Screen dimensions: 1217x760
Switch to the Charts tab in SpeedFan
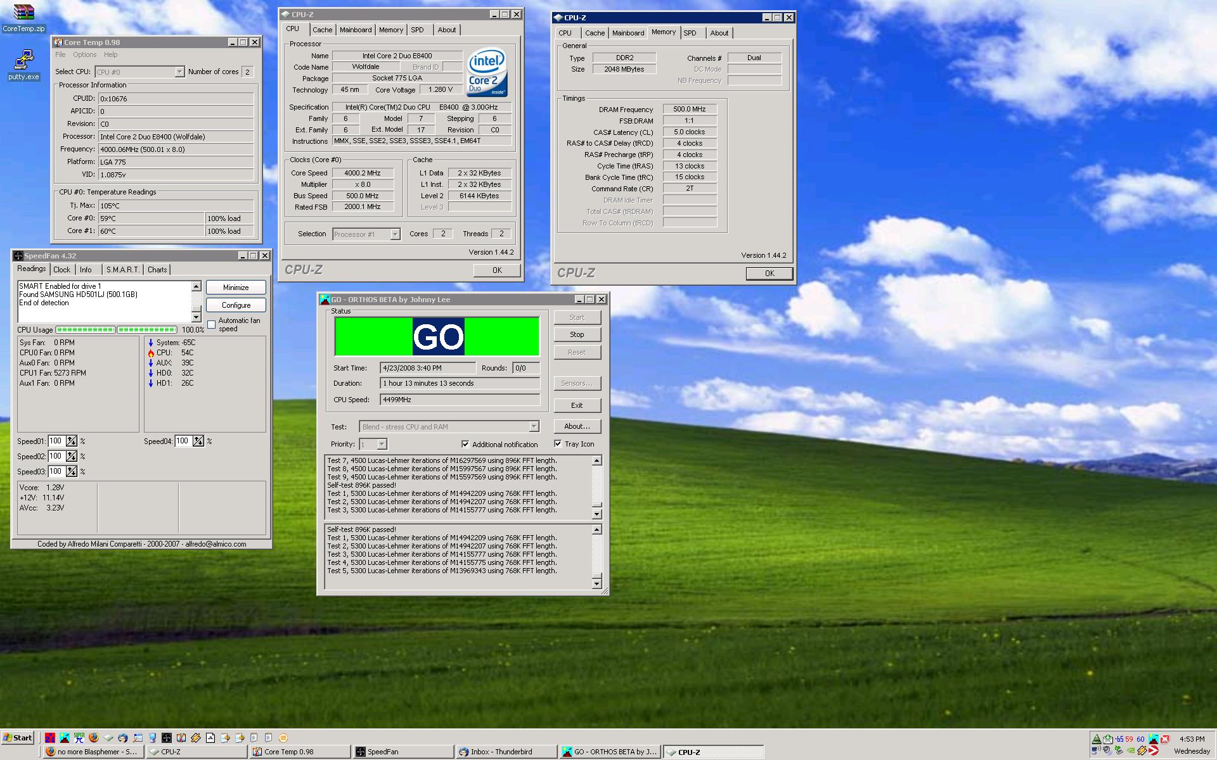157,270
